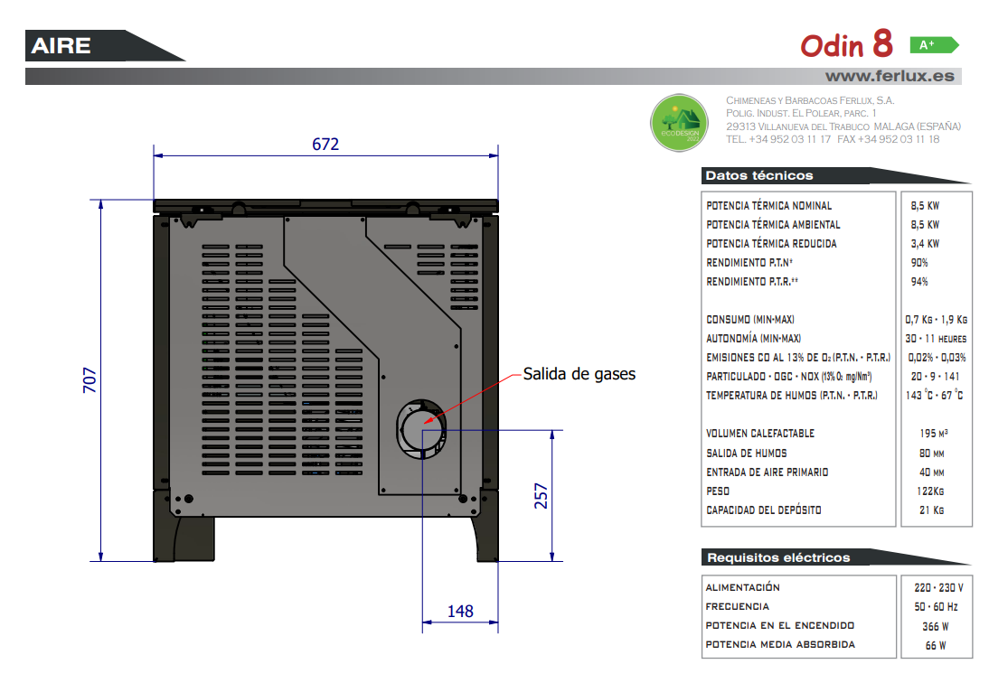Click the 50 - 60 Hz value
The image size is (989, 683).
[x=936, y=607]
